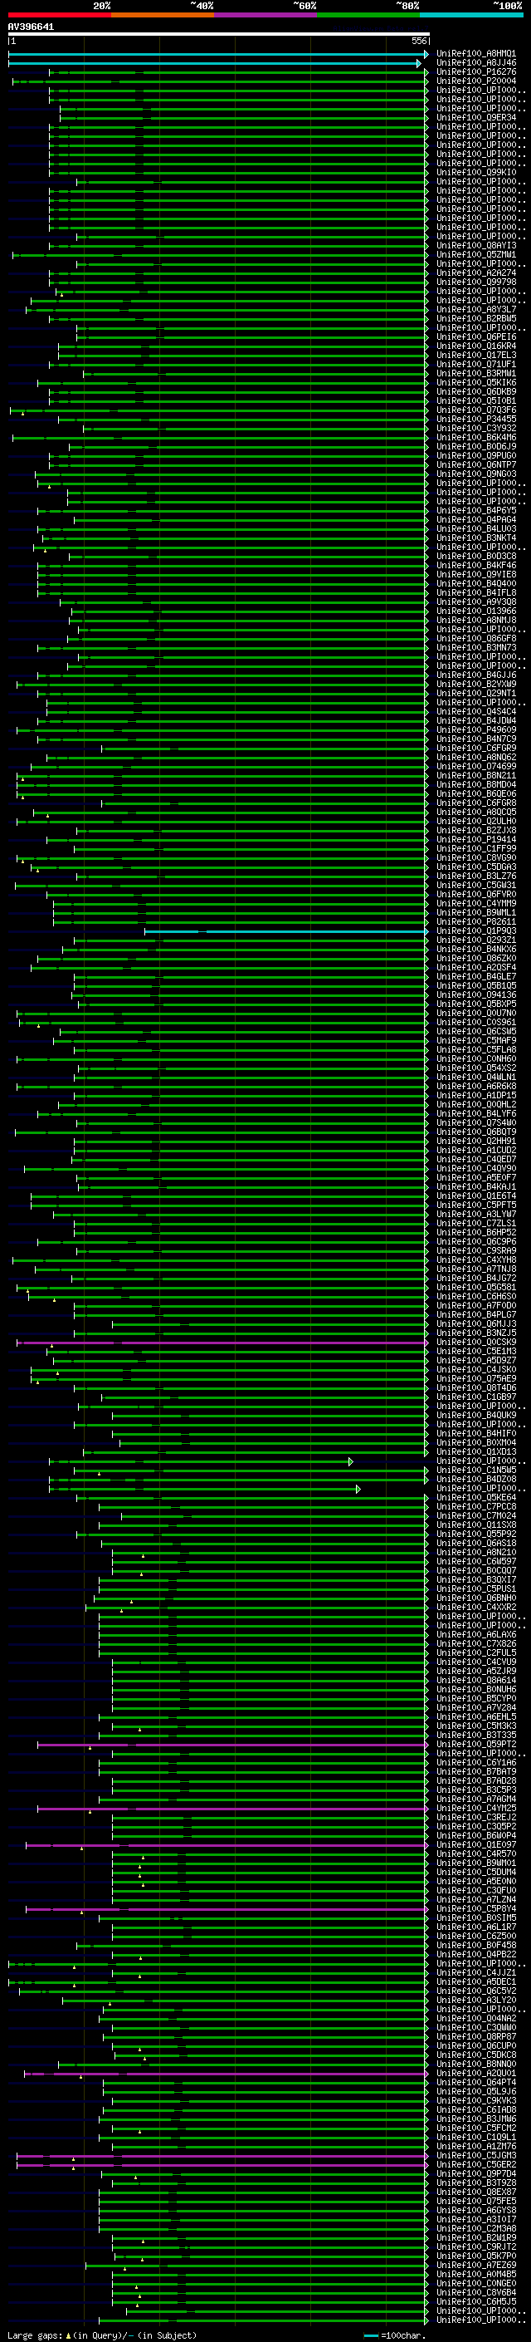This screenshot has width=531, height=2342.
Task: Click the UniRef100_A8Y3L7 entry
Action: [x=476, y=310]
